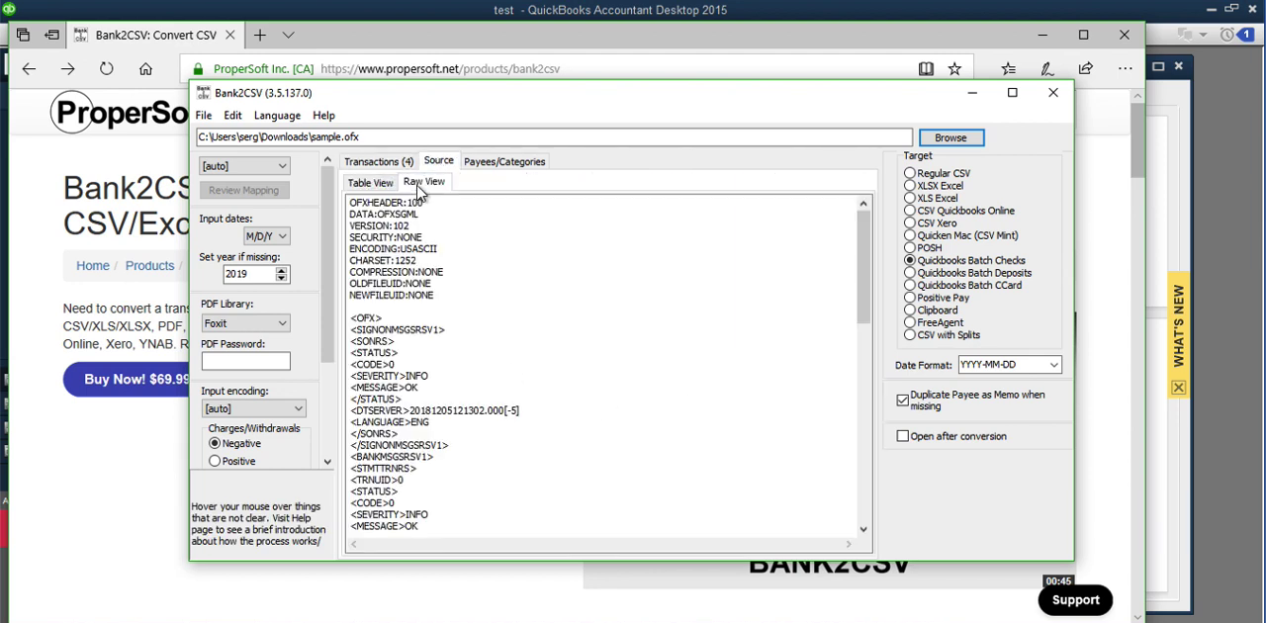Open File menu in Bank2CSV
The image size is (1266, 623).
(203, 116)
